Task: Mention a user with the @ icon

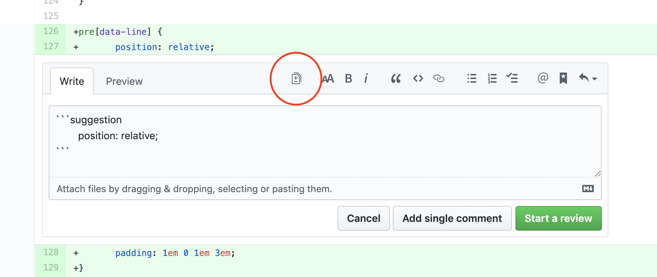Action: [x=543, y=78]
